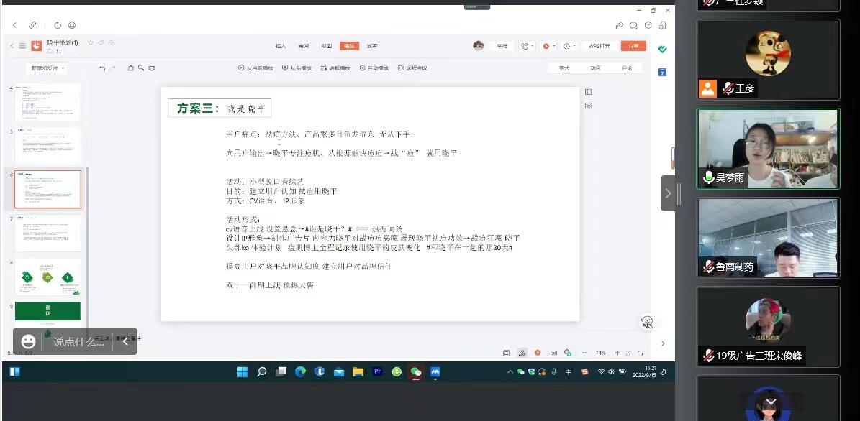Open the 效率 tab

(372, 46)
